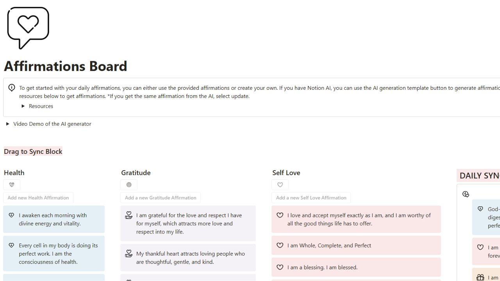Screen dimensions: 500x281
Task: Click the Gratitude column heading
Action: tap(136, 173)
